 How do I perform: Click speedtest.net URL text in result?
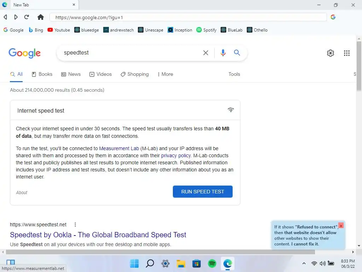38,225
